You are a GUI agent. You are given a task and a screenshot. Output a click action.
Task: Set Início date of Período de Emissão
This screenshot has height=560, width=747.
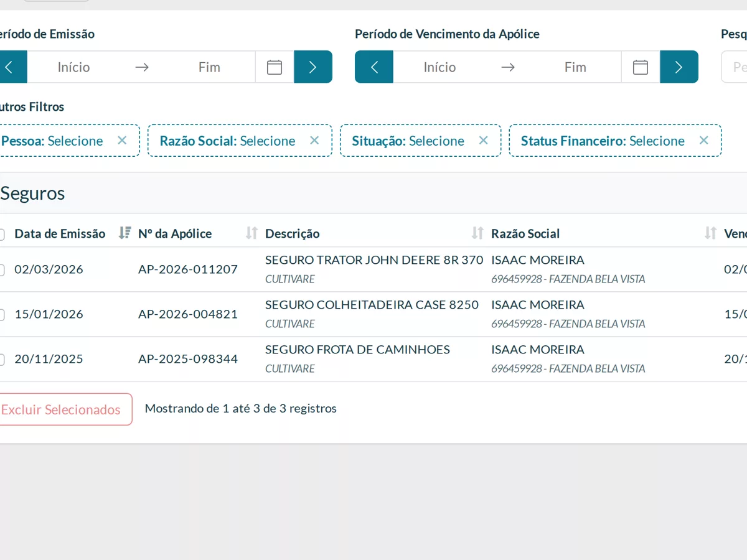pos(74,67)
